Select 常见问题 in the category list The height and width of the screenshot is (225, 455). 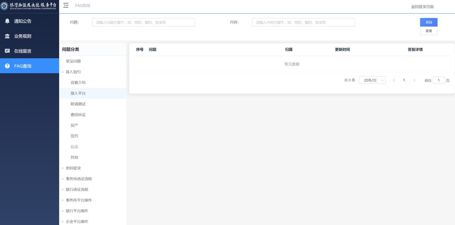(x=73, y=61)
